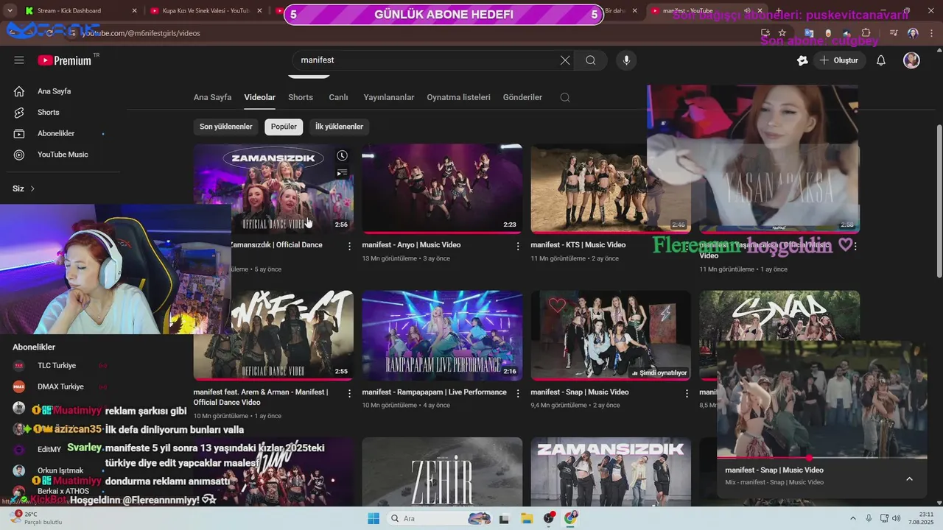943x530 pixels.
Task: Open Chrome from the taskbar
Action: (x=570, y=518)
